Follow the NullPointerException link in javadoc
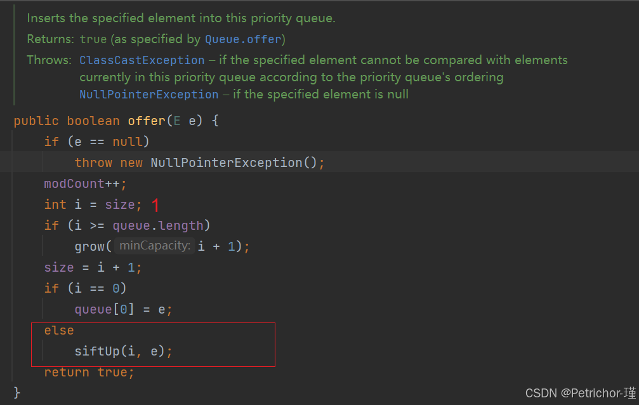This screenshot has height=405, width=639. pyautogui.click(x=148, y=94)
